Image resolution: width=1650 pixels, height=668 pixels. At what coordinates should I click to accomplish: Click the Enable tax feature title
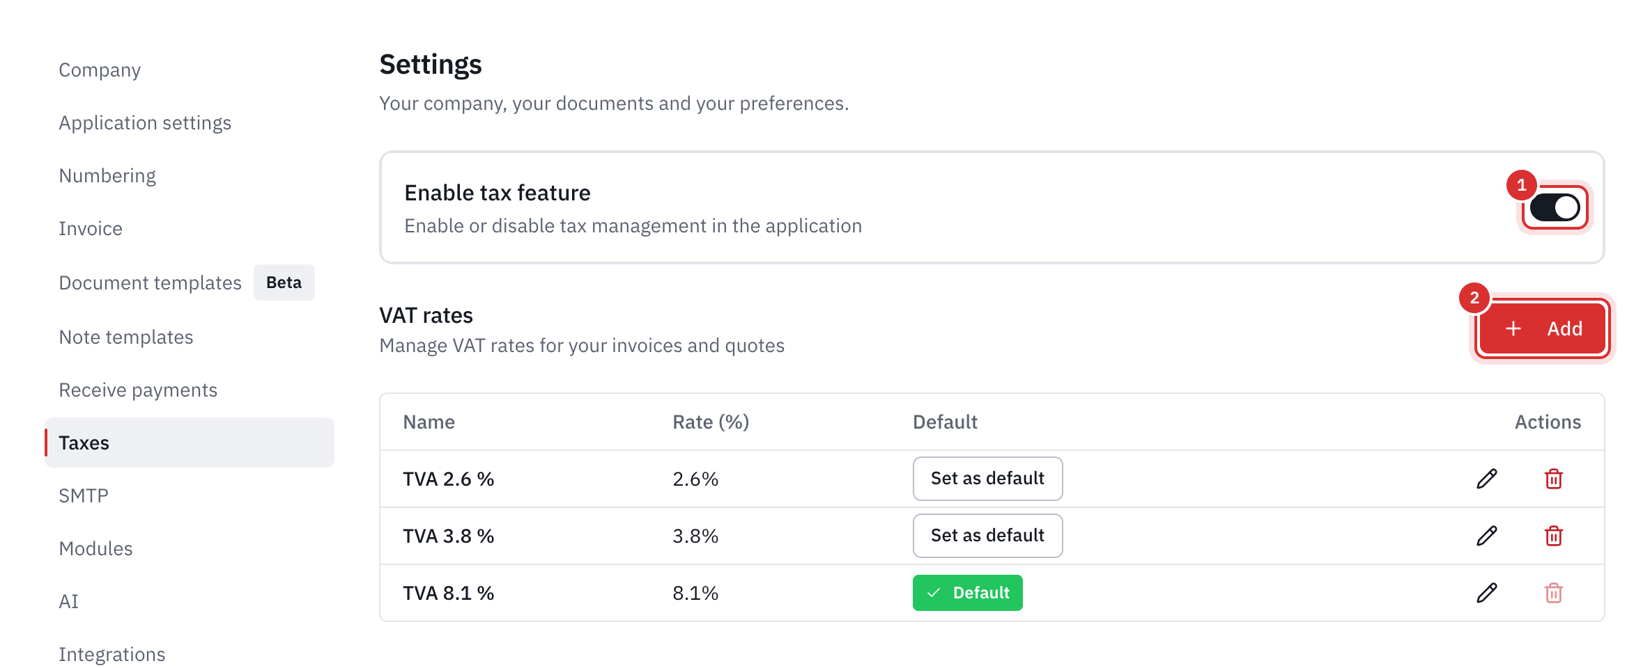click(x=498, y=193)
